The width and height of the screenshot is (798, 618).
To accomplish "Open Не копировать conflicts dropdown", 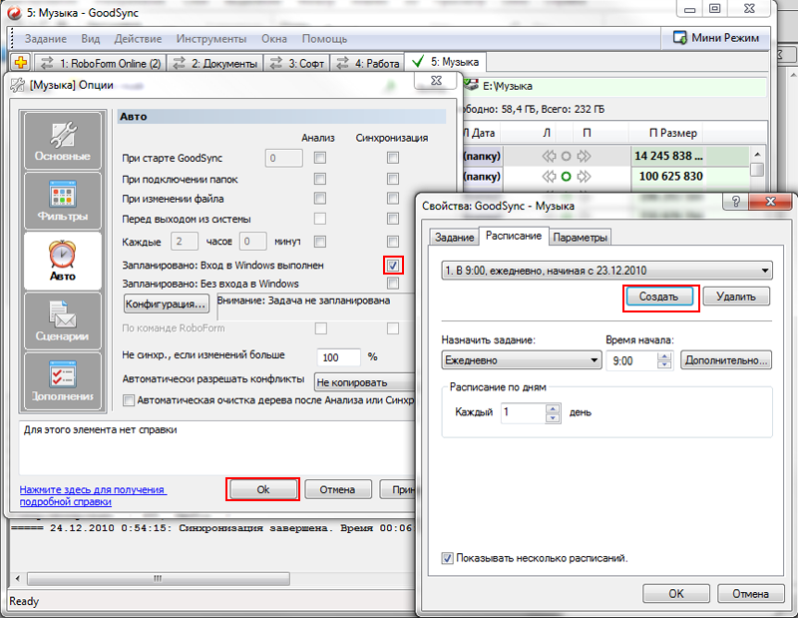I will (365, 382).
